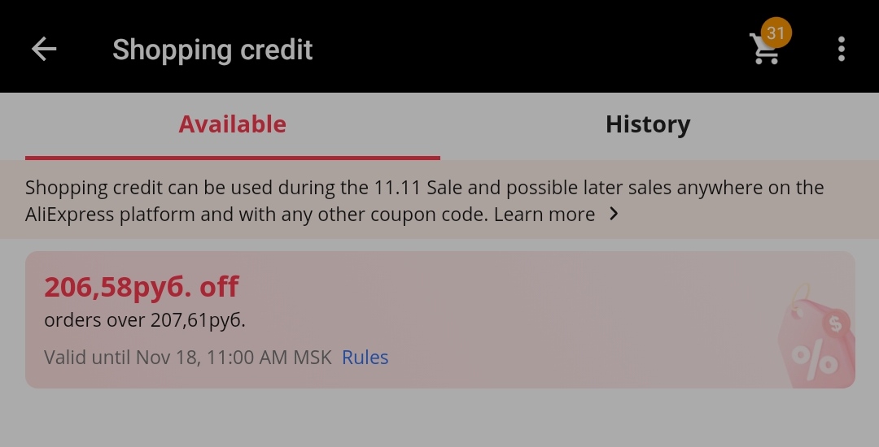Image resolution: width=879 pixels, height=447 pixels.
Task: Tap the back arrow icon
Action: pyautogui.click(x=44, y=50)
